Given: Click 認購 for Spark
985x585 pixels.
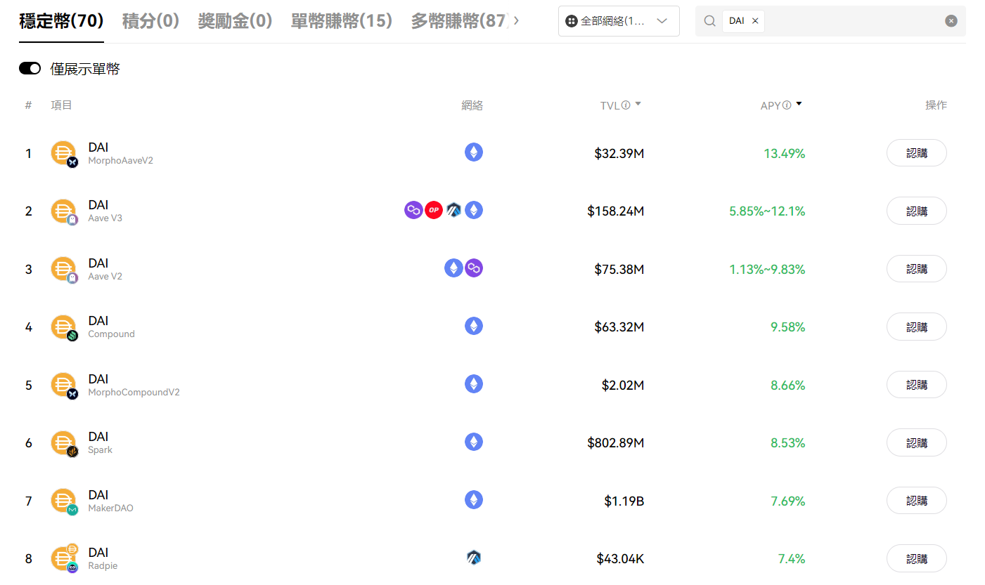Looking at the screenshot, I should (x=916, y=442).
